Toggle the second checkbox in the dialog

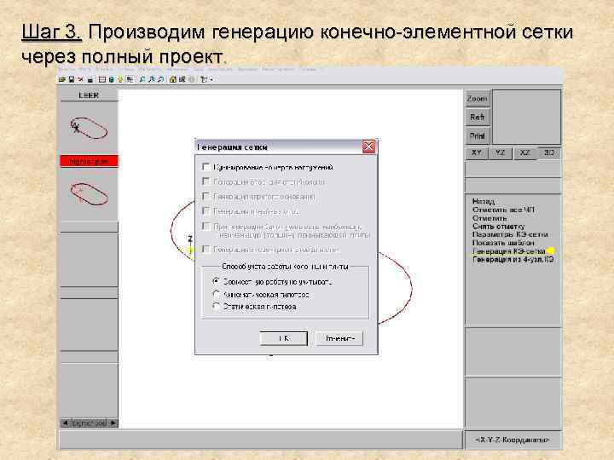click(206, 181)
